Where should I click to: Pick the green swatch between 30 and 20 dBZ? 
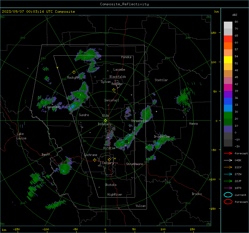228,115
